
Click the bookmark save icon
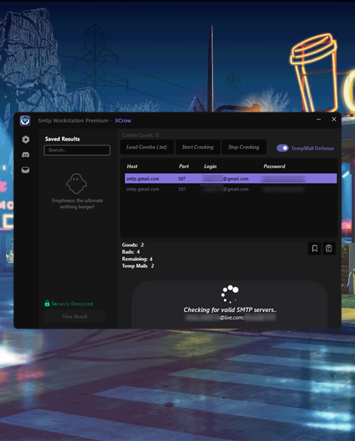(314, 248)
